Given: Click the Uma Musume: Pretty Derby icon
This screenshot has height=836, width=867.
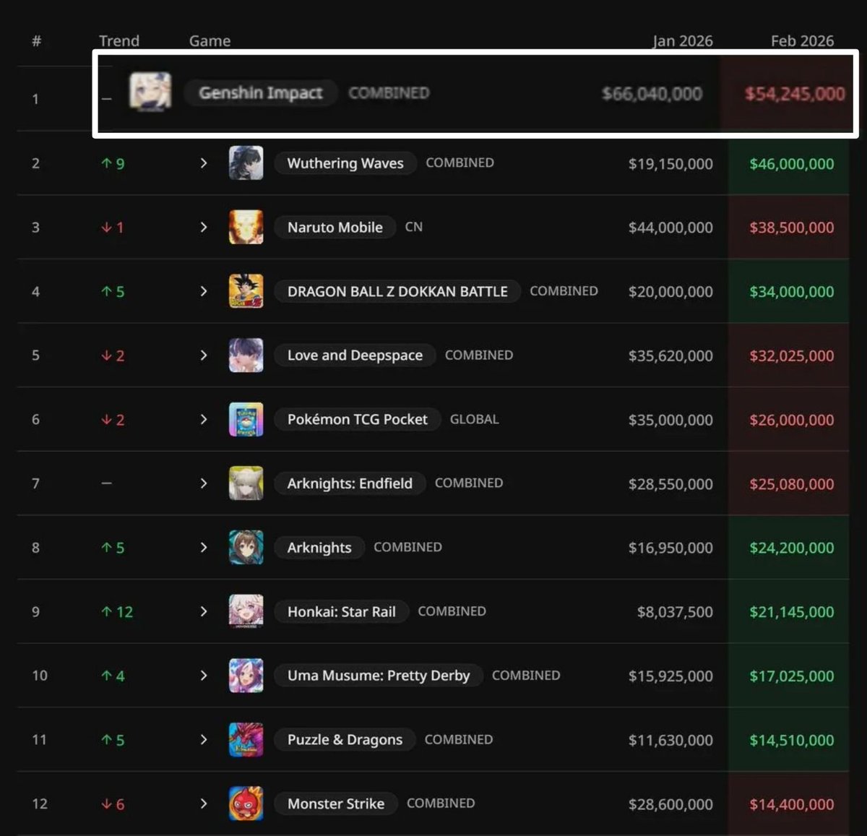Looking at the screenshot, I should (x=246, y=676).
